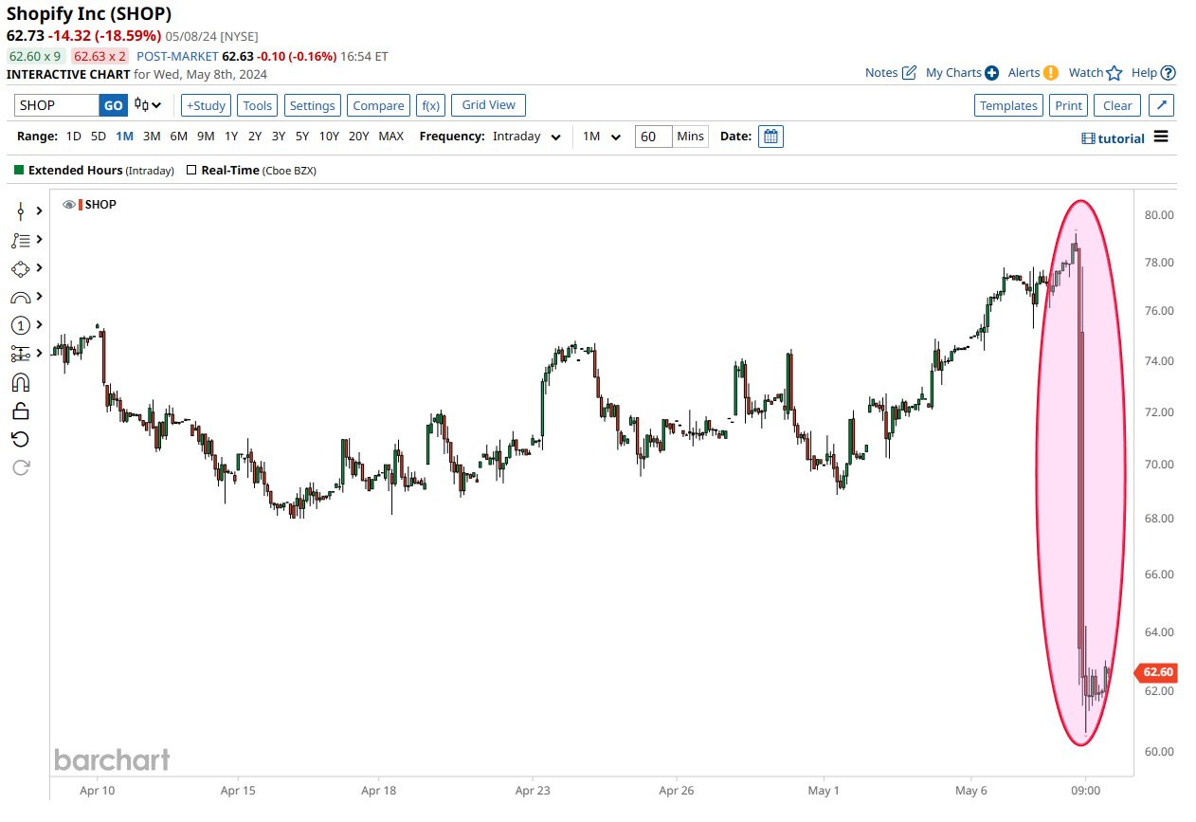Click the 60 minutes input field
1196x822 pixels.
tap(653, 137)
